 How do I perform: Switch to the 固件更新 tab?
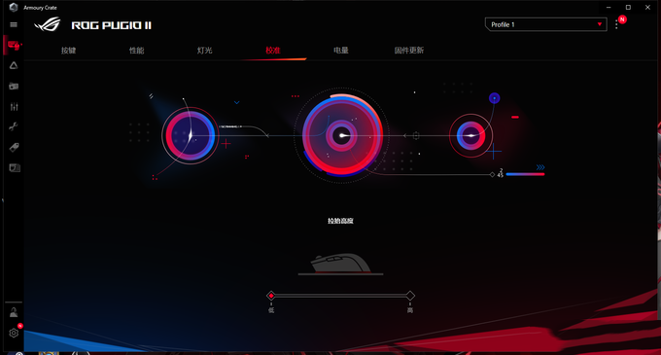click(x=409, y=51)
